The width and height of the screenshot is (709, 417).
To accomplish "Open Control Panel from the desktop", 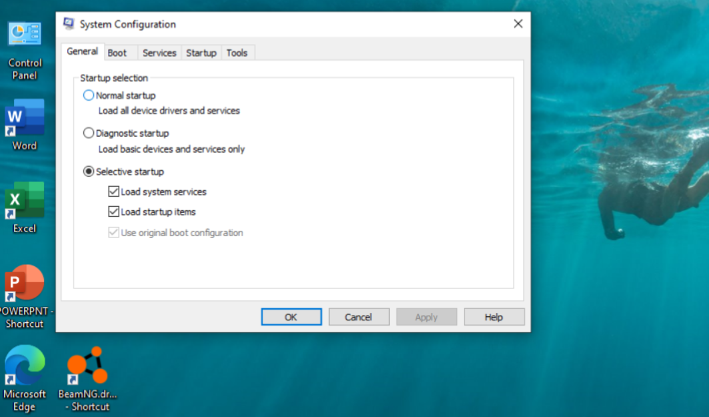I will point(25,33).
